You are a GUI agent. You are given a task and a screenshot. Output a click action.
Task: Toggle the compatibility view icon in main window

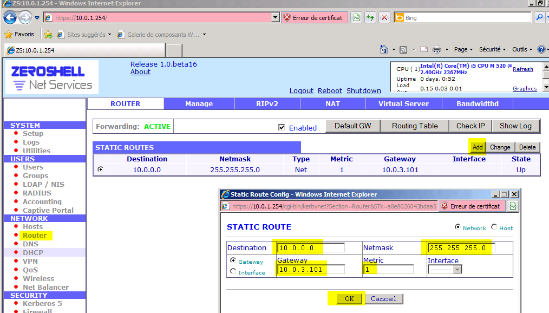click(x=356, y=17)
